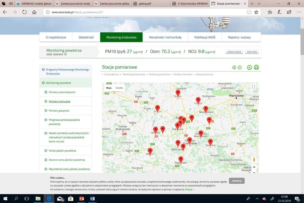Open the O inspektoracie menu
The width and height of the screenshot is (304, 203).
click(x=56, y=37)
